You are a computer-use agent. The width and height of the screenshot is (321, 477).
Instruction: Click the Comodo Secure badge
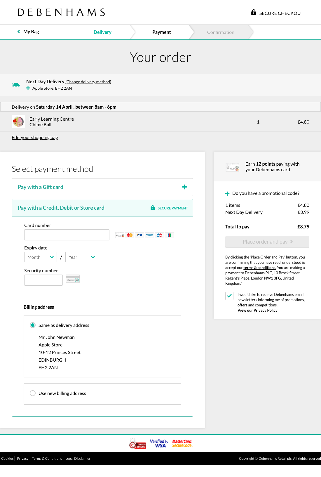(137, 444)
